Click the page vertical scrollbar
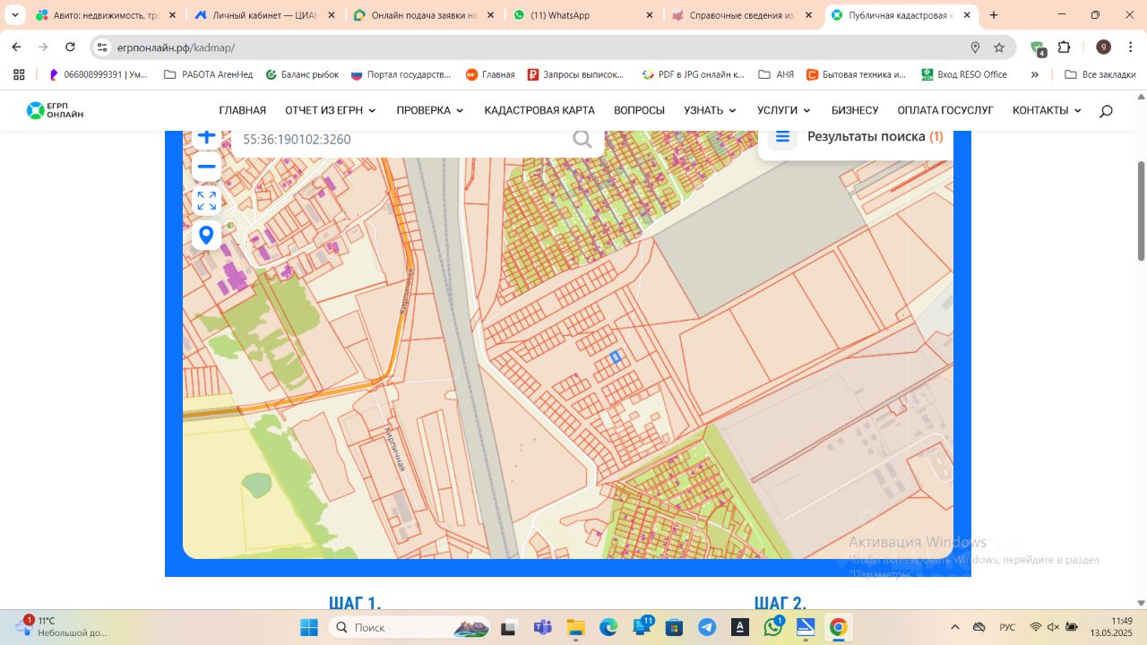The image size is (1147, 645). (x=1141, y=212)
